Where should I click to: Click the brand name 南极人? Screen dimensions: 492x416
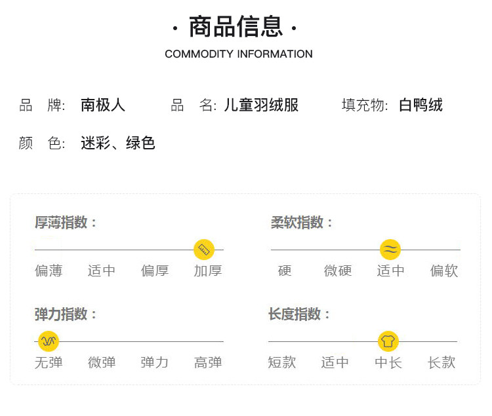point(103,105)
